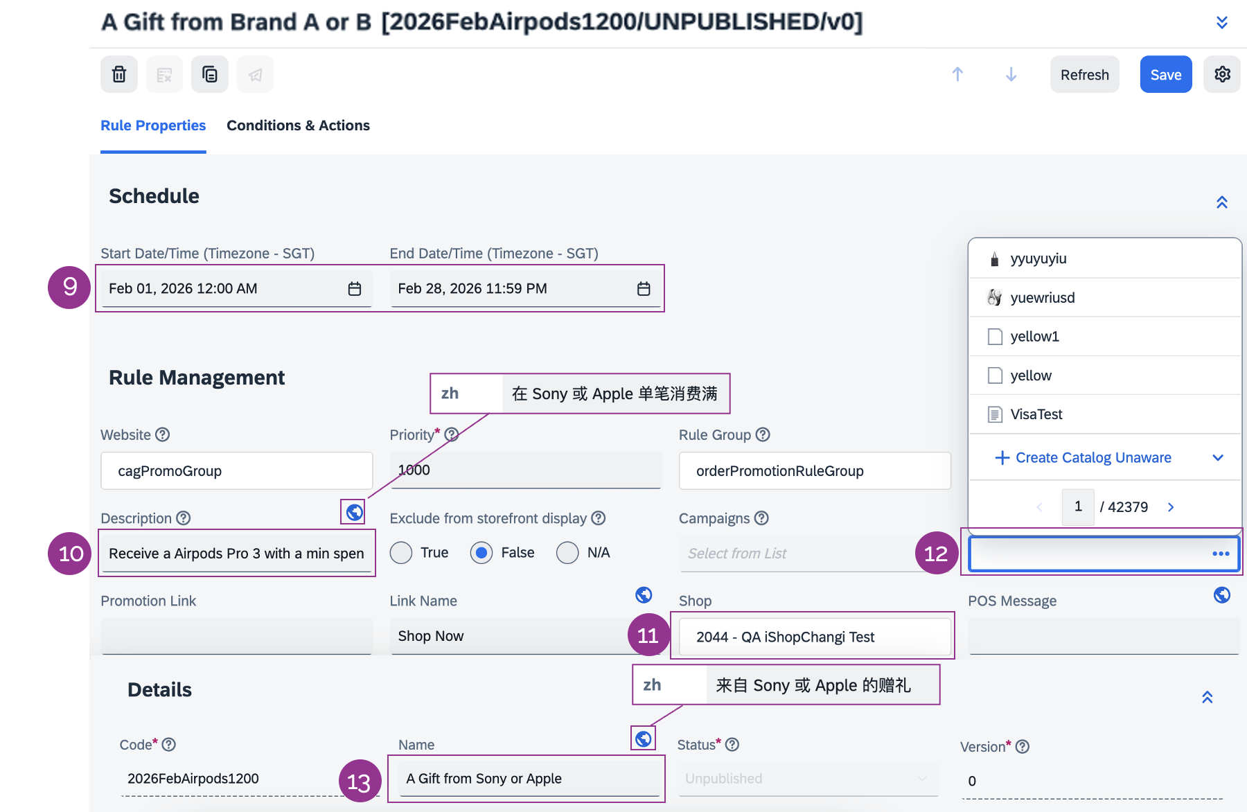Click the Save button
The width and height of the screenshot is (1247, 812).
pyautogui.click(x=1165, y=74)
